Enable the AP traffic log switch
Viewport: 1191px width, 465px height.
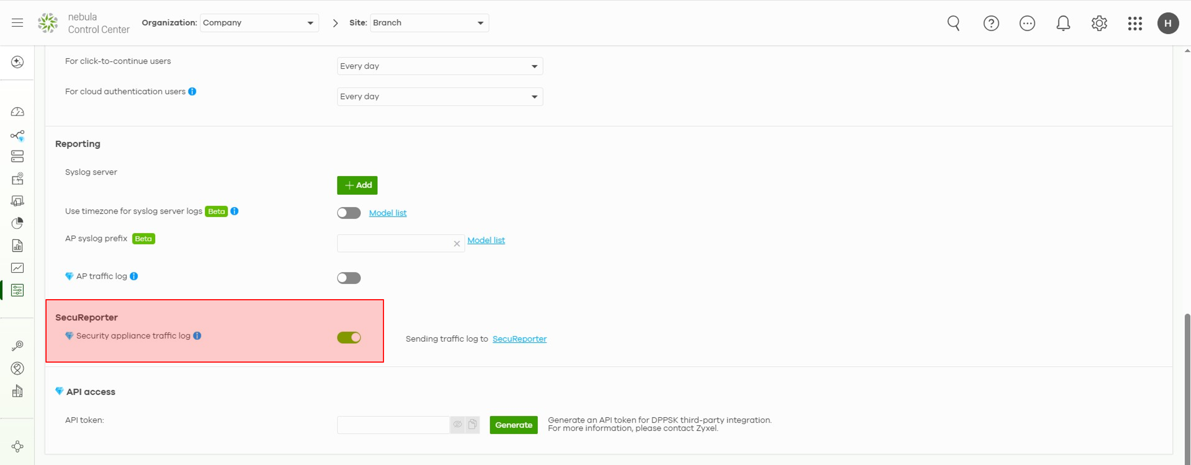point(349,278)
